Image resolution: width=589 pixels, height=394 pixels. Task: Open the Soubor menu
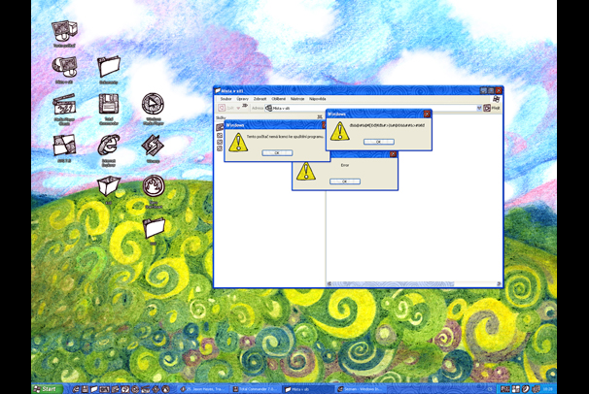225,98
